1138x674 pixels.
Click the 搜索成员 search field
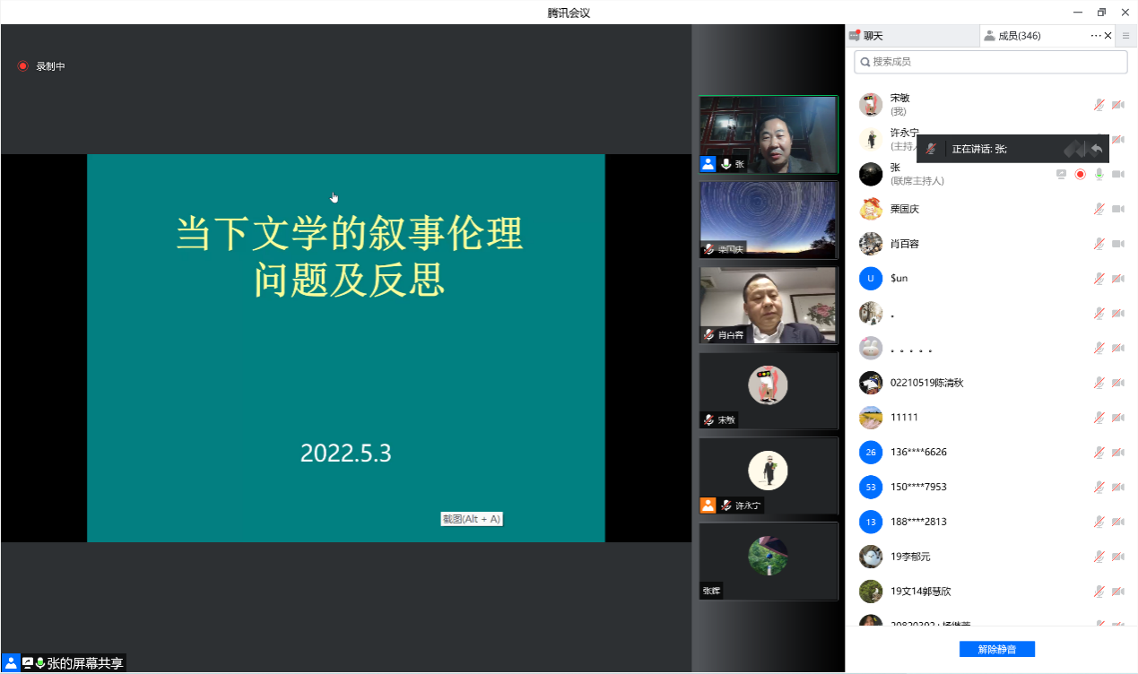(x=991, y=62)
